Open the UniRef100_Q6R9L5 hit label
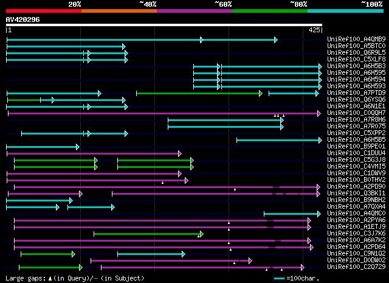The image size is (389, 283). 356,52
